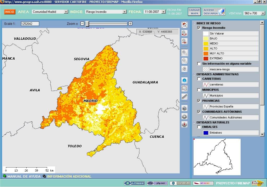Click the PROYECTO FIREMAP text link
This screenshot has width=267, height=187.
[233, 183]
